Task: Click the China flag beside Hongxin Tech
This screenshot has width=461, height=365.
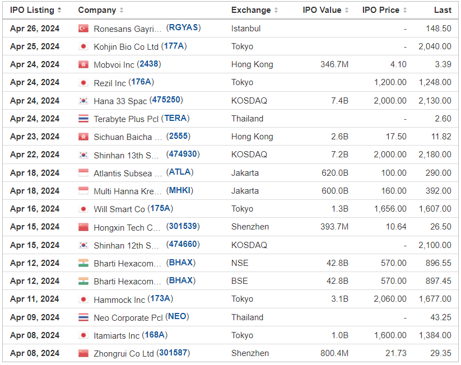Action: tap(83, 227)
